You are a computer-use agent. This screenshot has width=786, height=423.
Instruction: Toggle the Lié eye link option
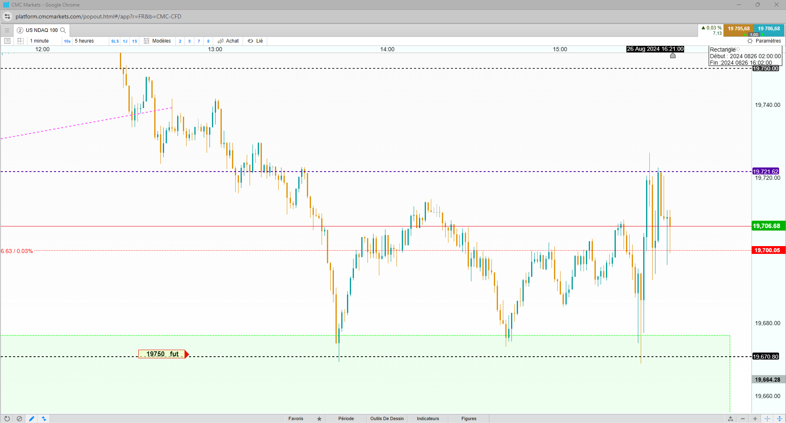coord(255,41)
